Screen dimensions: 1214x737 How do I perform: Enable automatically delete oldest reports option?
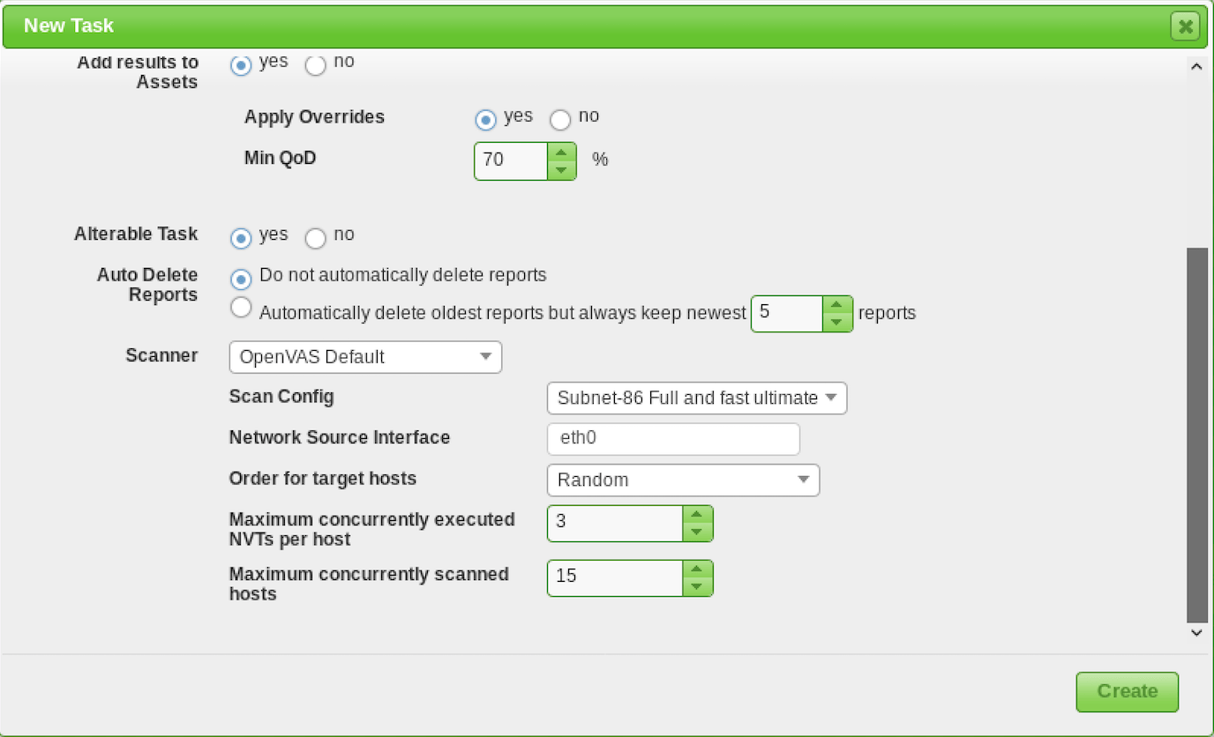pos(240,308)
